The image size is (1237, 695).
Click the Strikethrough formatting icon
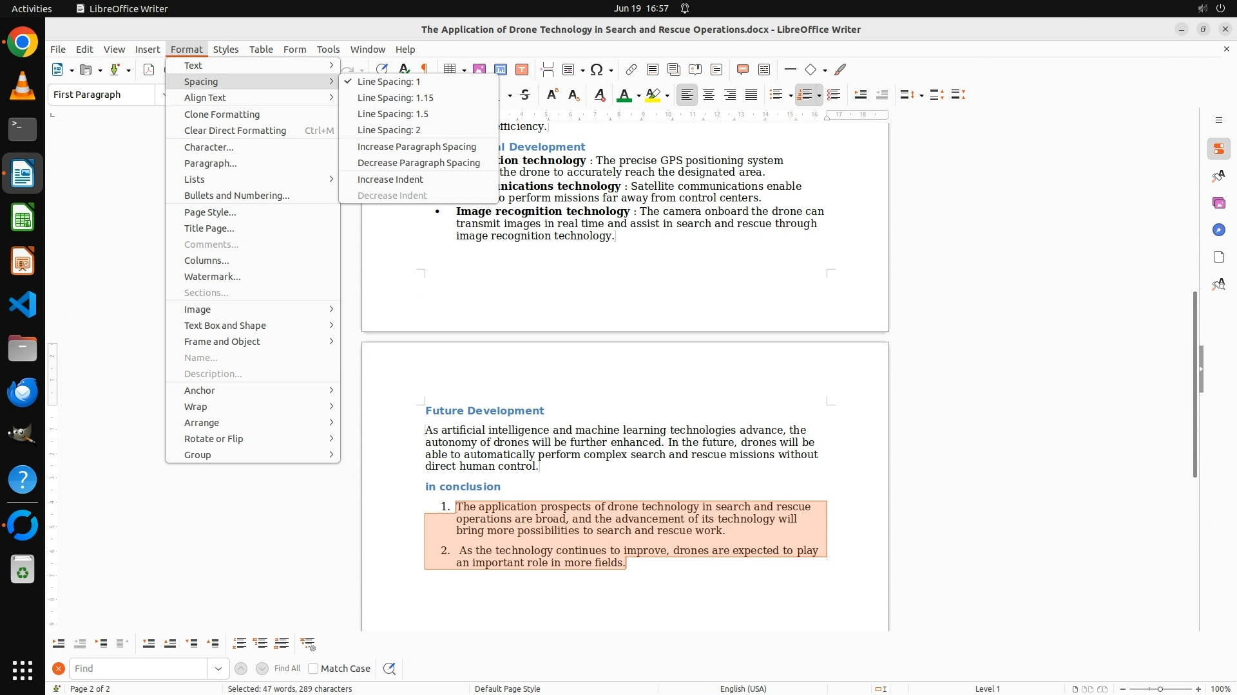pos(525,95)
